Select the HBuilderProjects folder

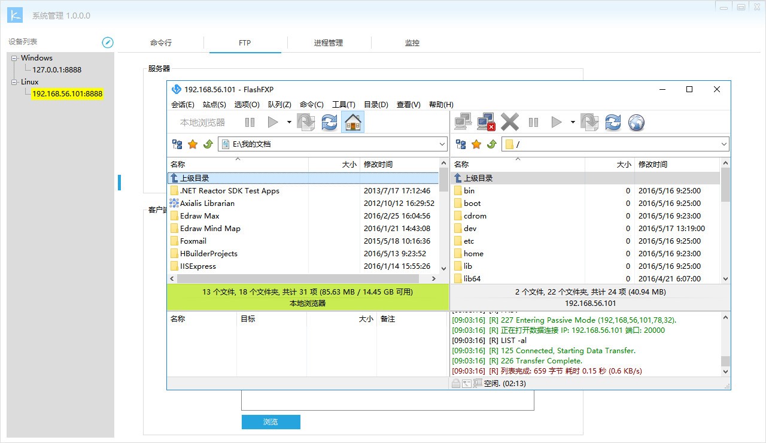click(x=208, y=253)
